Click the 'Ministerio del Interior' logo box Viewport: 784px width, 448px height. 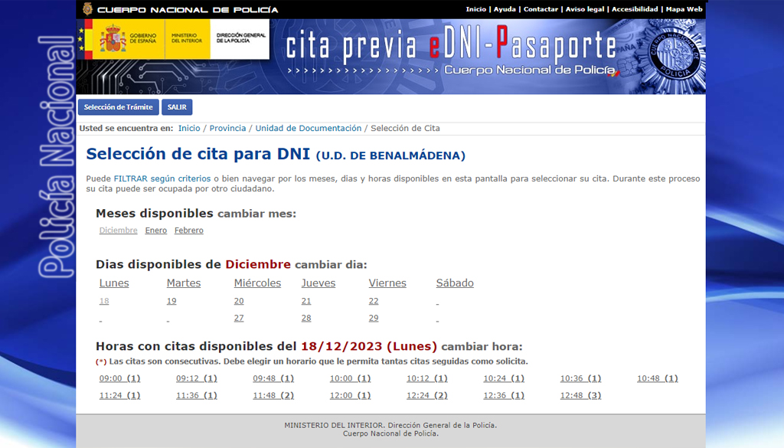[x=187, y=39]
